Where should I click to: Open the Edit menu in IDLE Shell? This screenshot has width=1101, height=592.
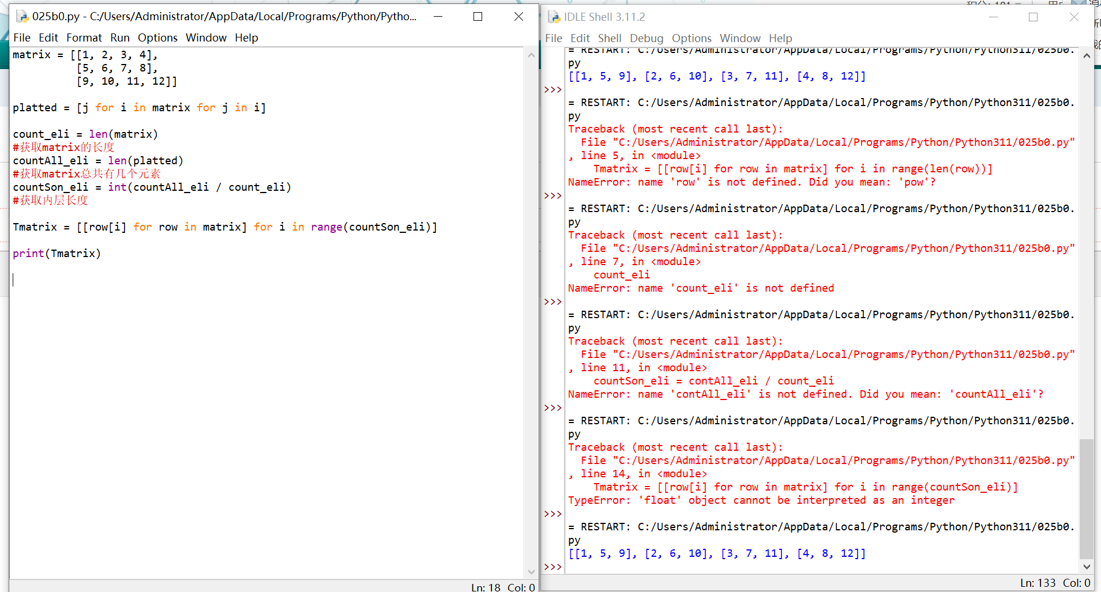pyautogui.click(x=580, y=38)
